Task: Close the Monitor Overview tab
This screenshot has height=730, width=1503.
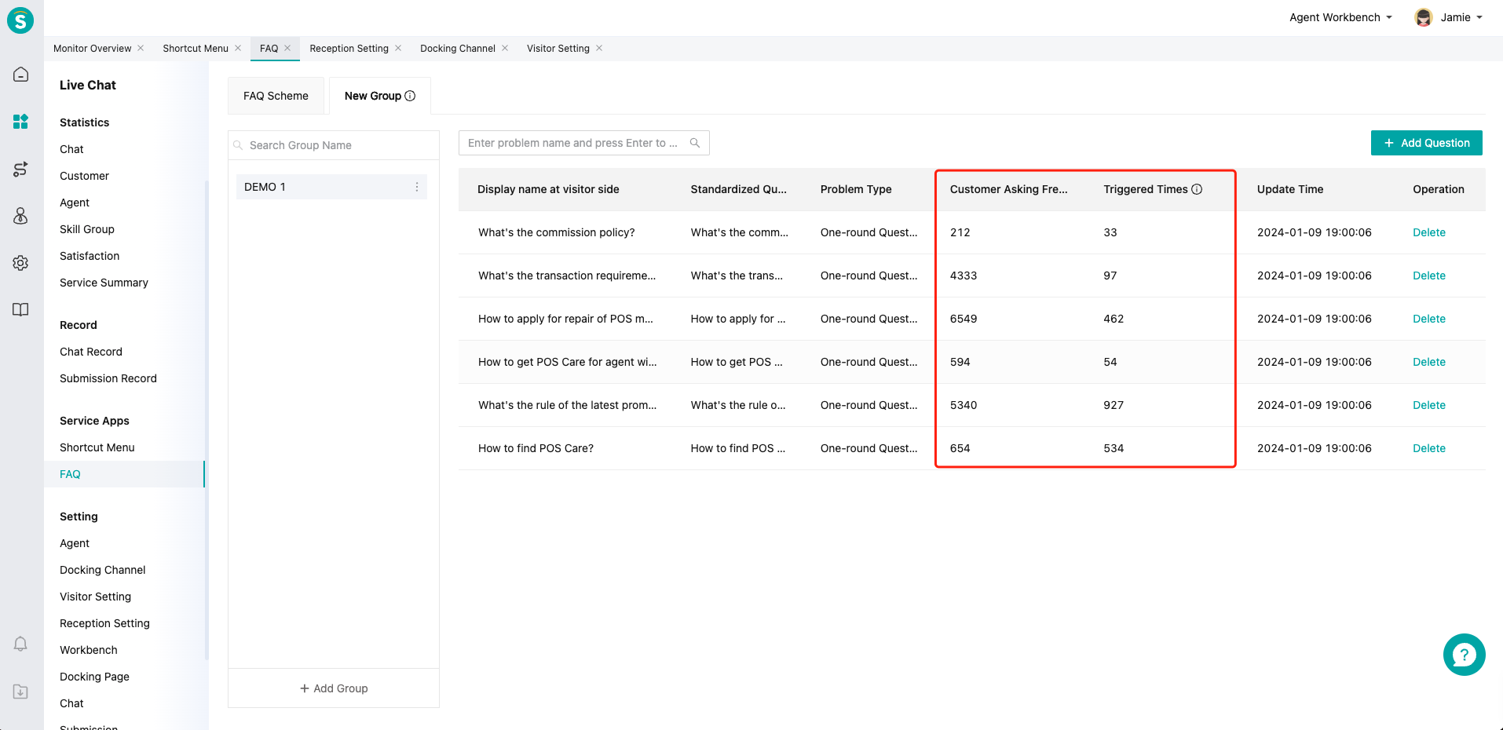Action: 141,48
